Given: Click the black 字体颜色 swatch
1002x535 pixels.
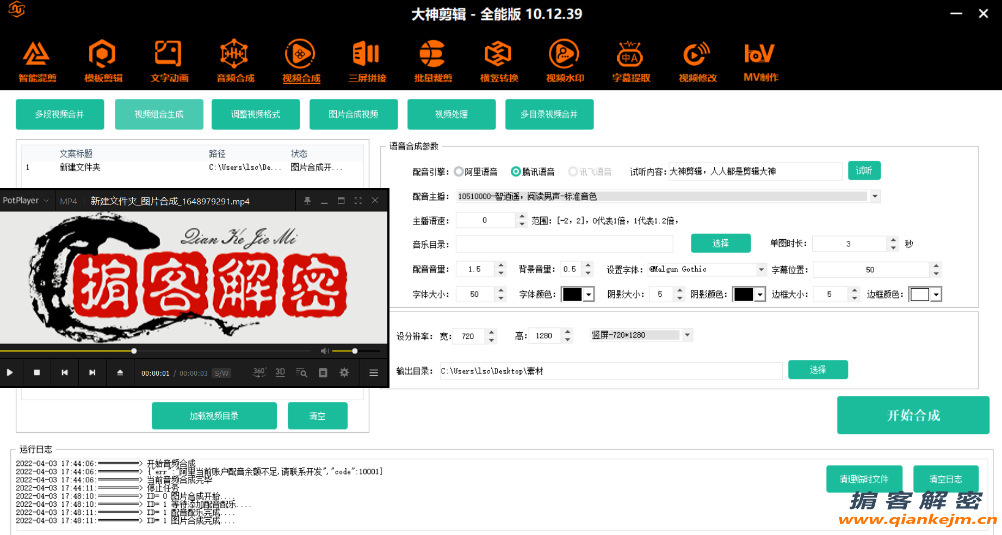Looking at the screenshot, I should [572, 294].
